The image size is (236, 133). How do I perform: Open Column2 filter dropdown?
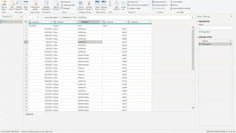(76, 22)
